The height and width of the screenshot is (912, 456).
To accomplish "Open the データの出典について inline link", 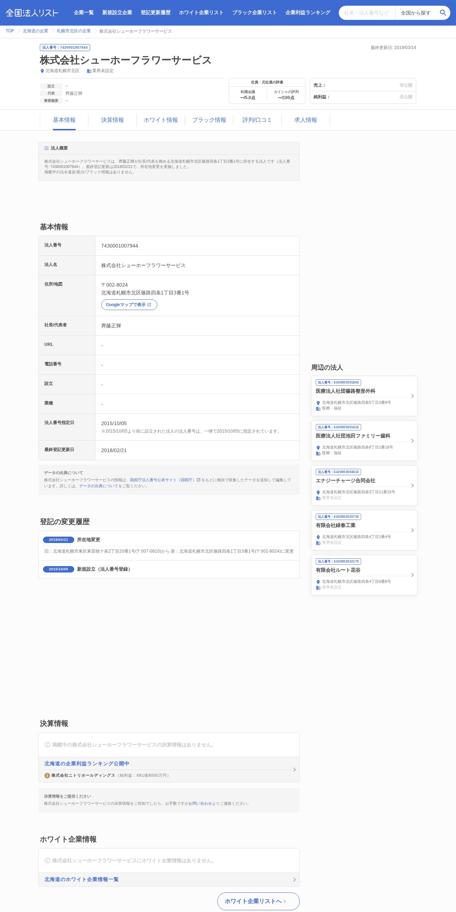I will pos(98,486).
